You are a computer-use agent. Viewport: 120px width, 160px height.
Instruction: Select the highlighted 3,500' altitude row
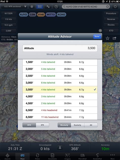point(60,90)
